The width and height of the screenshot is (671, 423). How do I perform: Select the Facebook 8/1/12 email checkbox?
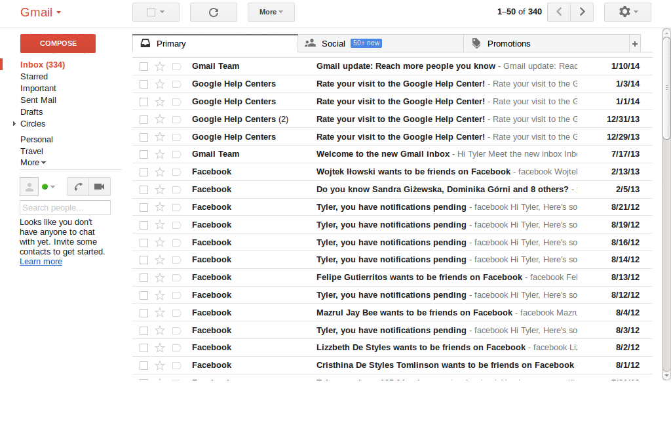pos(144,366)
